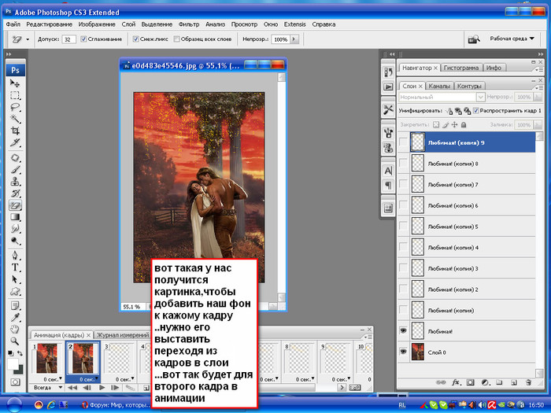Toggle the Сглаживание checkbox

tap(83, 39)
